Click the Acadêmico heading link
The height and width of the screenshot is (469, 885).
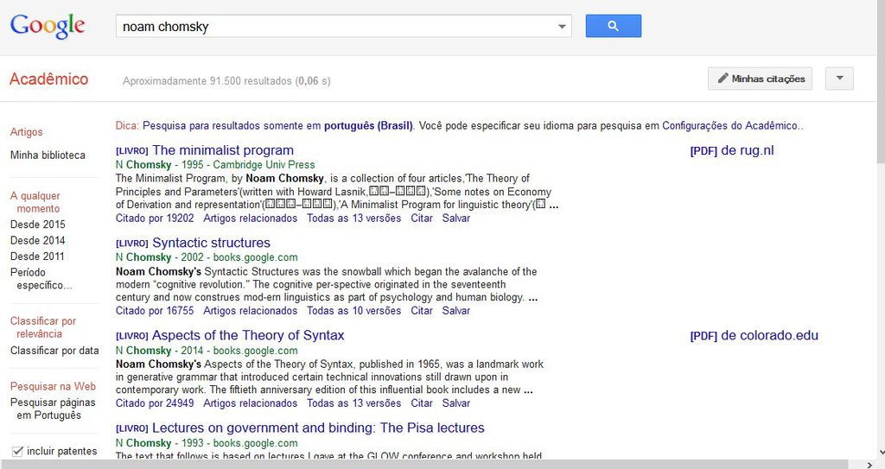click(48, 79)
